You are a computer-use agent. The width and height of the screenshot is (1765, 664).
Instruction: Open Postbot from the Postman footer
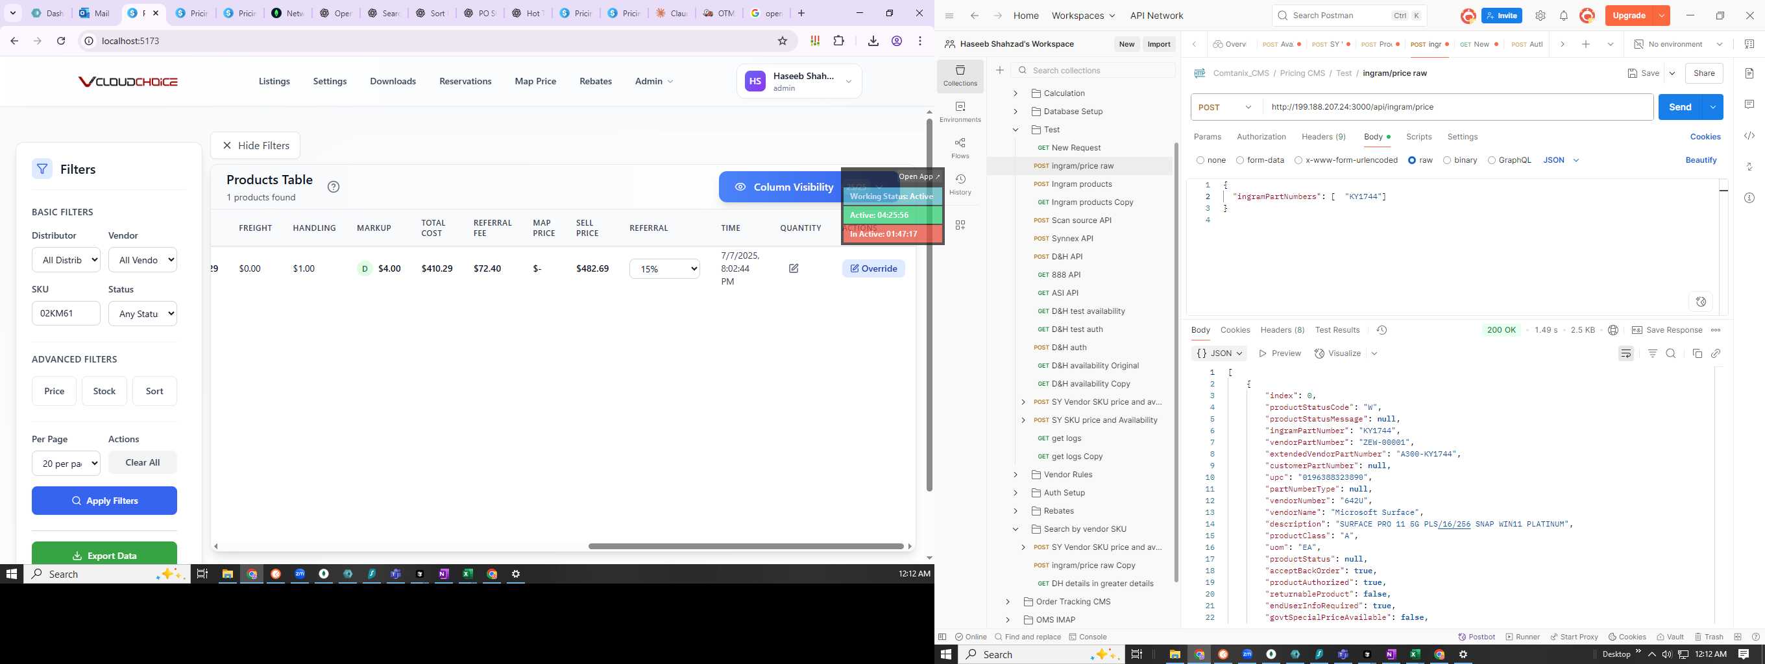(x=1476, y=637)
